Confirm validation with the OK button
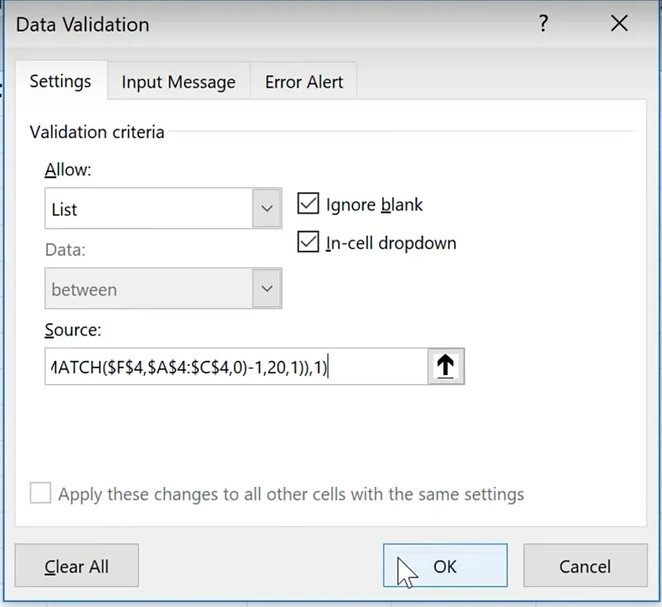 [x=445, y=566]
